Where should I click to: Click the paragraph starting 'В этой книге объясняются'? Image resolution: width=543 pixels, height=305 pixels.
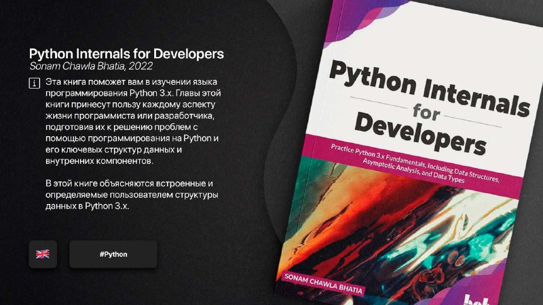coord(132,195)
